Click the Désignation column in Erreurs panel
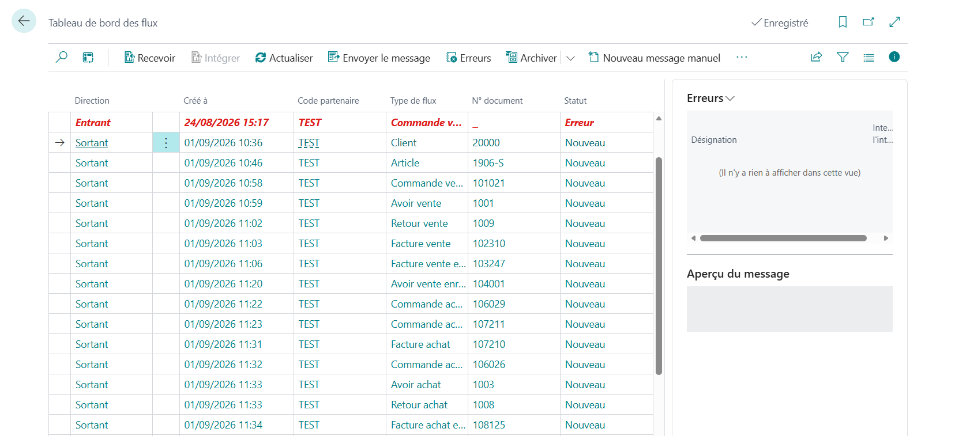The width and height of the screenshot is (955, 436). pyautogui.click(x=714, y=140)
